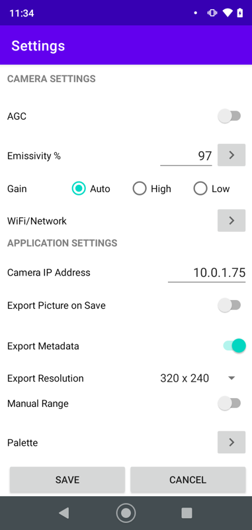Toggle Export Picture on Save switch

click(230, 305)
